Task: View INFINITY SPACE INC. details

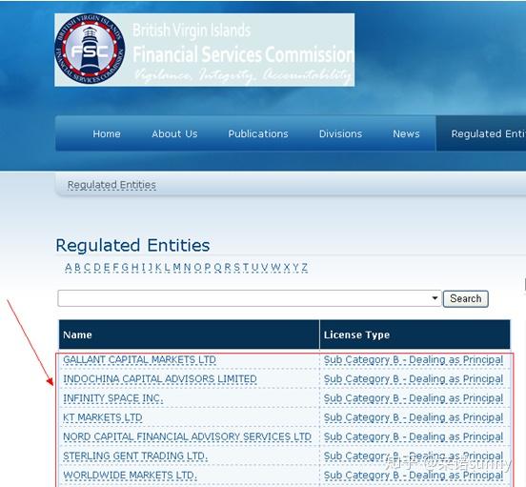Action: click(113, 398)
